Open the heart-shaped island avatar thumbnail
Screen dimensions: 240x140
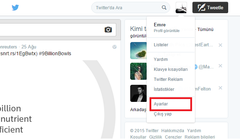(x=138, y=51)
